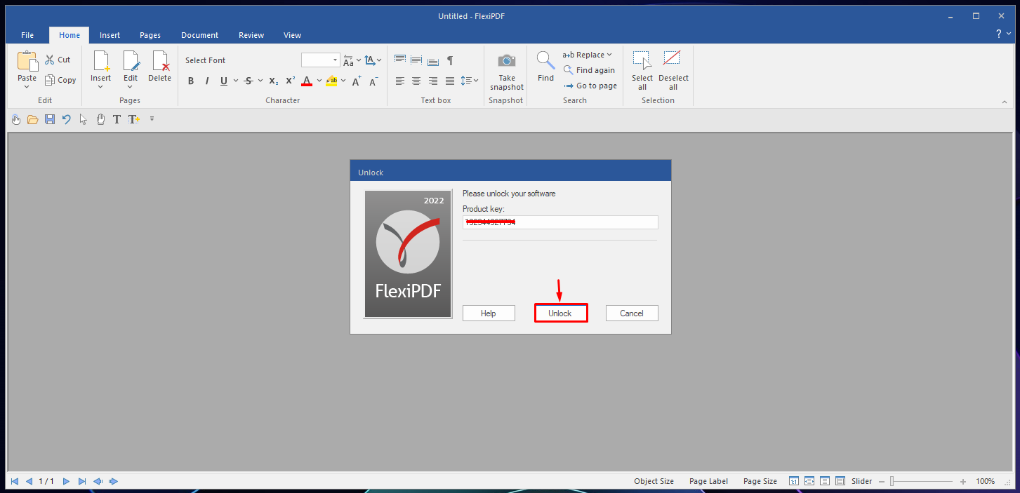Open the Insert page button
Viewport: 1020px width, 493px height.
100,69
